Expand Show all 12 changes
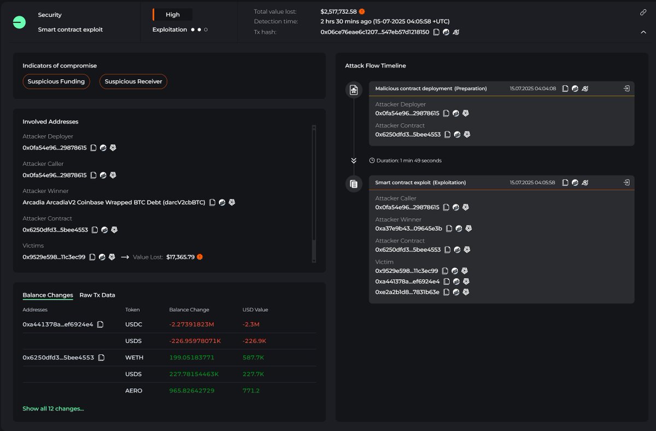Image resolution: width=656 pixels, height=431 pixels. point(52,408)
